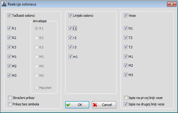
Task: Uncheck R2 under Tačkasti oslonci
Action: tap(9, 38)
